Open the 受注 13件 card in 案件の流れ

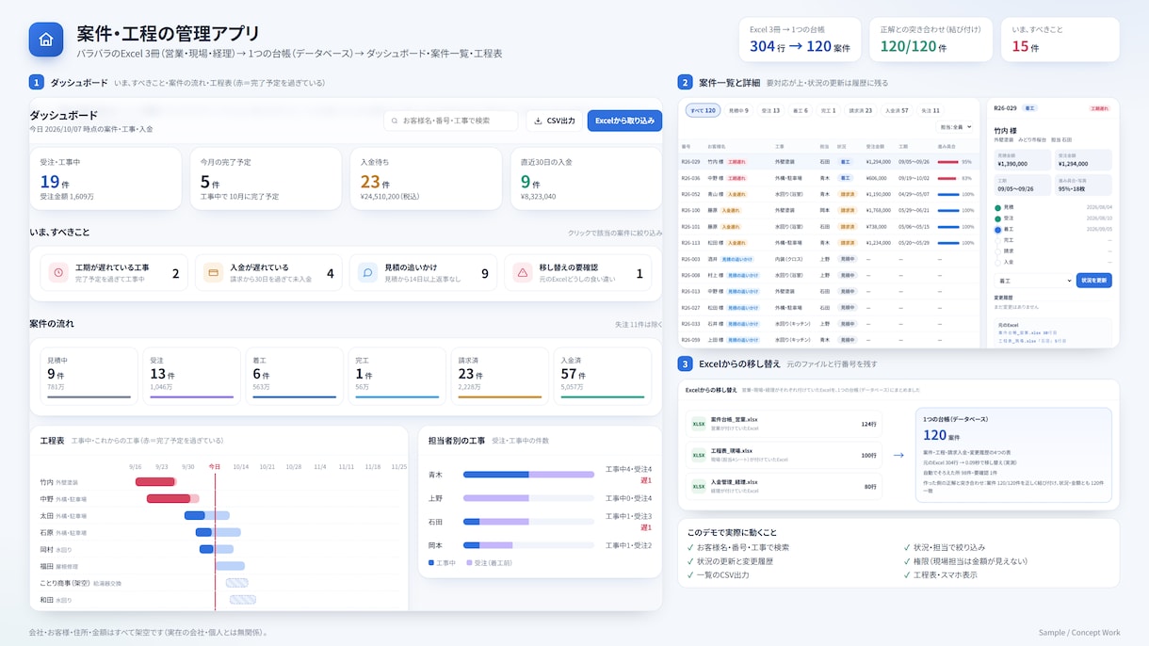click(x=191, y=376)
